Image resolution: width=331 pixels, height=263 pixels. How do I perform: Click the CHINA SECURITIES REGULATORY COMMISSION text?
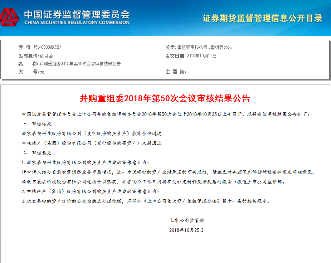click(x=77, y=23)
